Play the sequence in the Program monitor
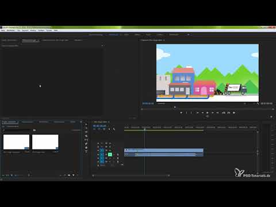The width and height of the screenshot is (276, 207). 208,113
